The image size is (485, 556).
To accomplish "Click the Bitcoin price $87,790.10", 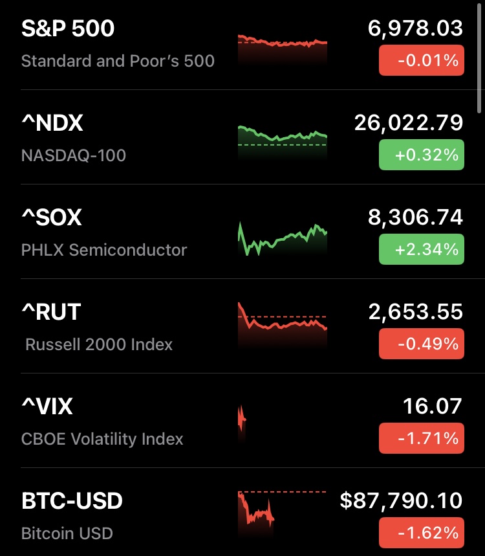I will pyautogui.click(x=401, y=500).
